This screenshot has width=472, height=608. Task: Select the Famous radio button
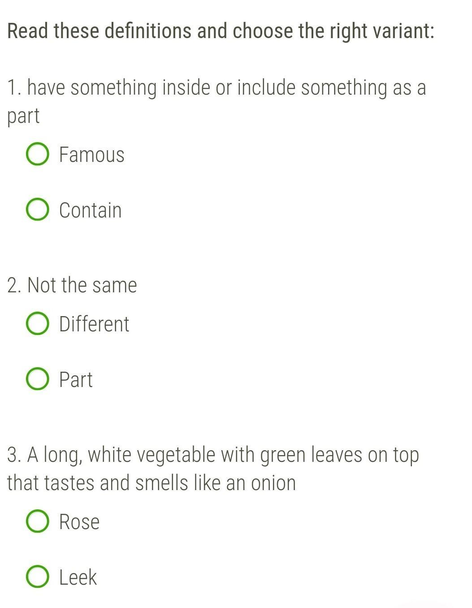tap(38, 154)
